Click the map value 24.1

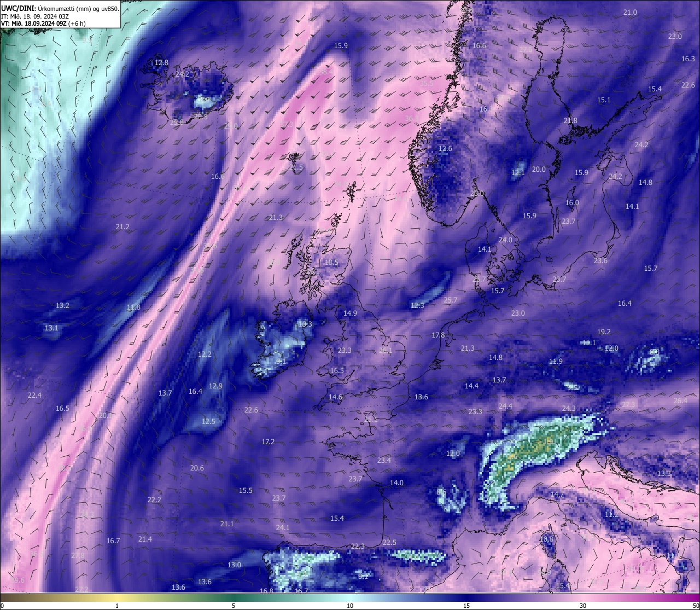(283, 528)
